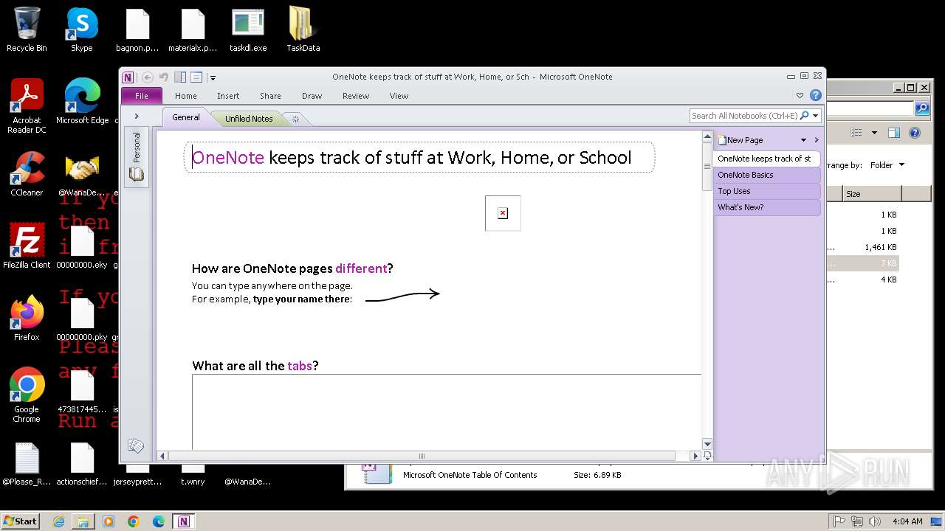Click the horizontal scrollbar left arrow

coord(163,456)
